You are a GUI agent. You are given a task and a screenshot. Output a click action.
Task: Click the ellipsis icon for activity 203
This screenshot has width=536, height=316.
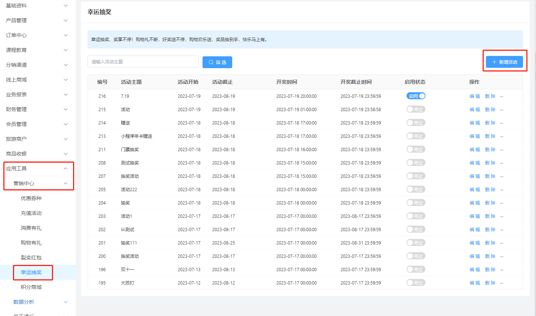tap(502, 216)
